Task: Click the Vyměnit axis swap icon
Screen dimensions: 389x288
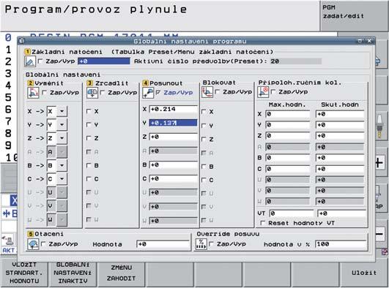Action: pos(33,93)
